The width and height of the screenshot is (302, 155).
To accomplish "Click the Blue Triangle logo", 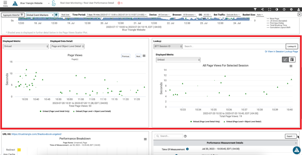I will [15, 4].
